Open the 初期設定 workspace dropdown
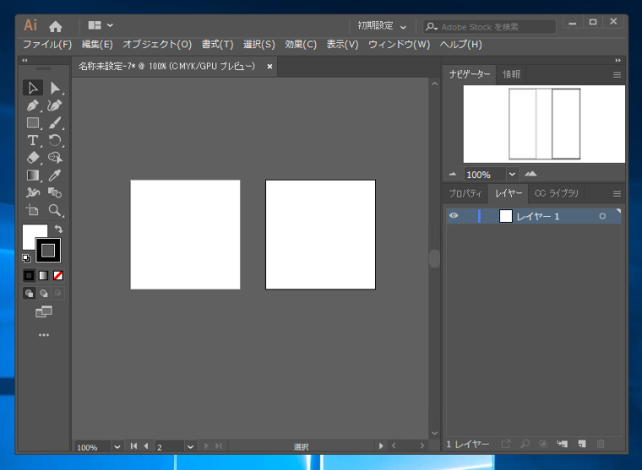This screenshot has width=642, height=470. [382, 26]
